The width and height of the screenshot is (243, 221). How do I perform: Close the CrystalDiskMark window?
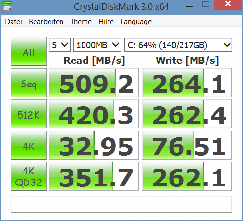tap(228, 5)
